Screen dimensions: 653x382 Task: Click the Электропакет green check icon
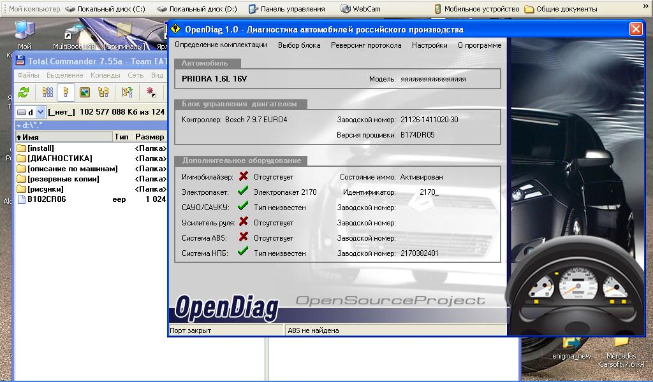(x=243, y=191)
